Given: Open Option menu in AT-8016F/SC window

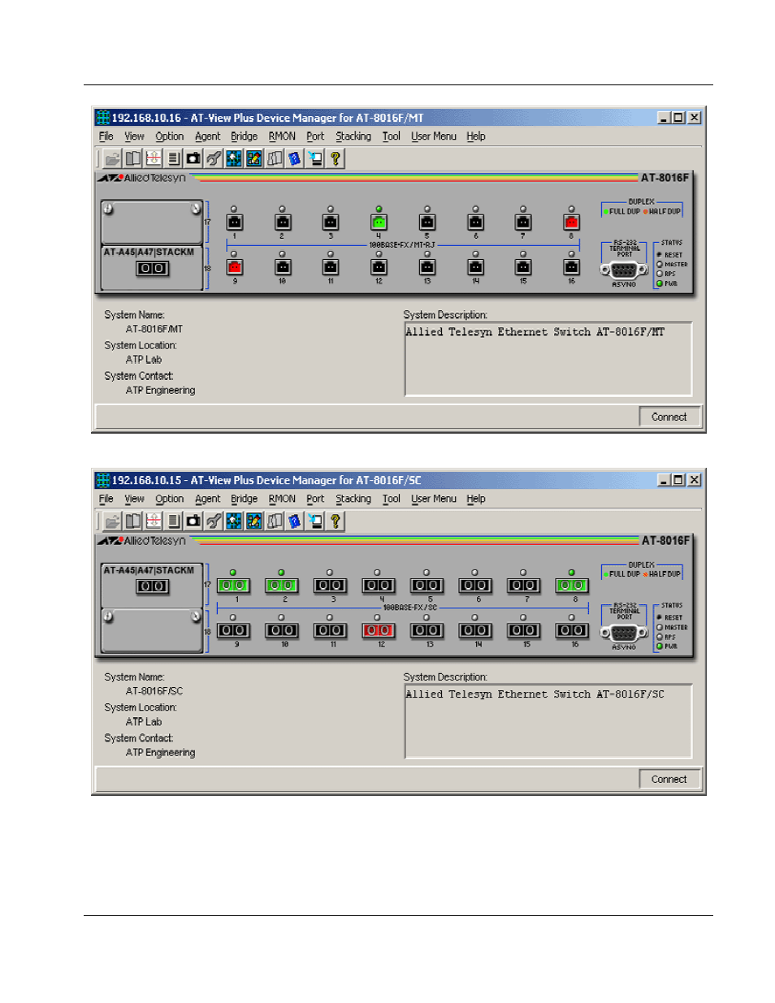Looking at the screenshot, I should (170, 499).
